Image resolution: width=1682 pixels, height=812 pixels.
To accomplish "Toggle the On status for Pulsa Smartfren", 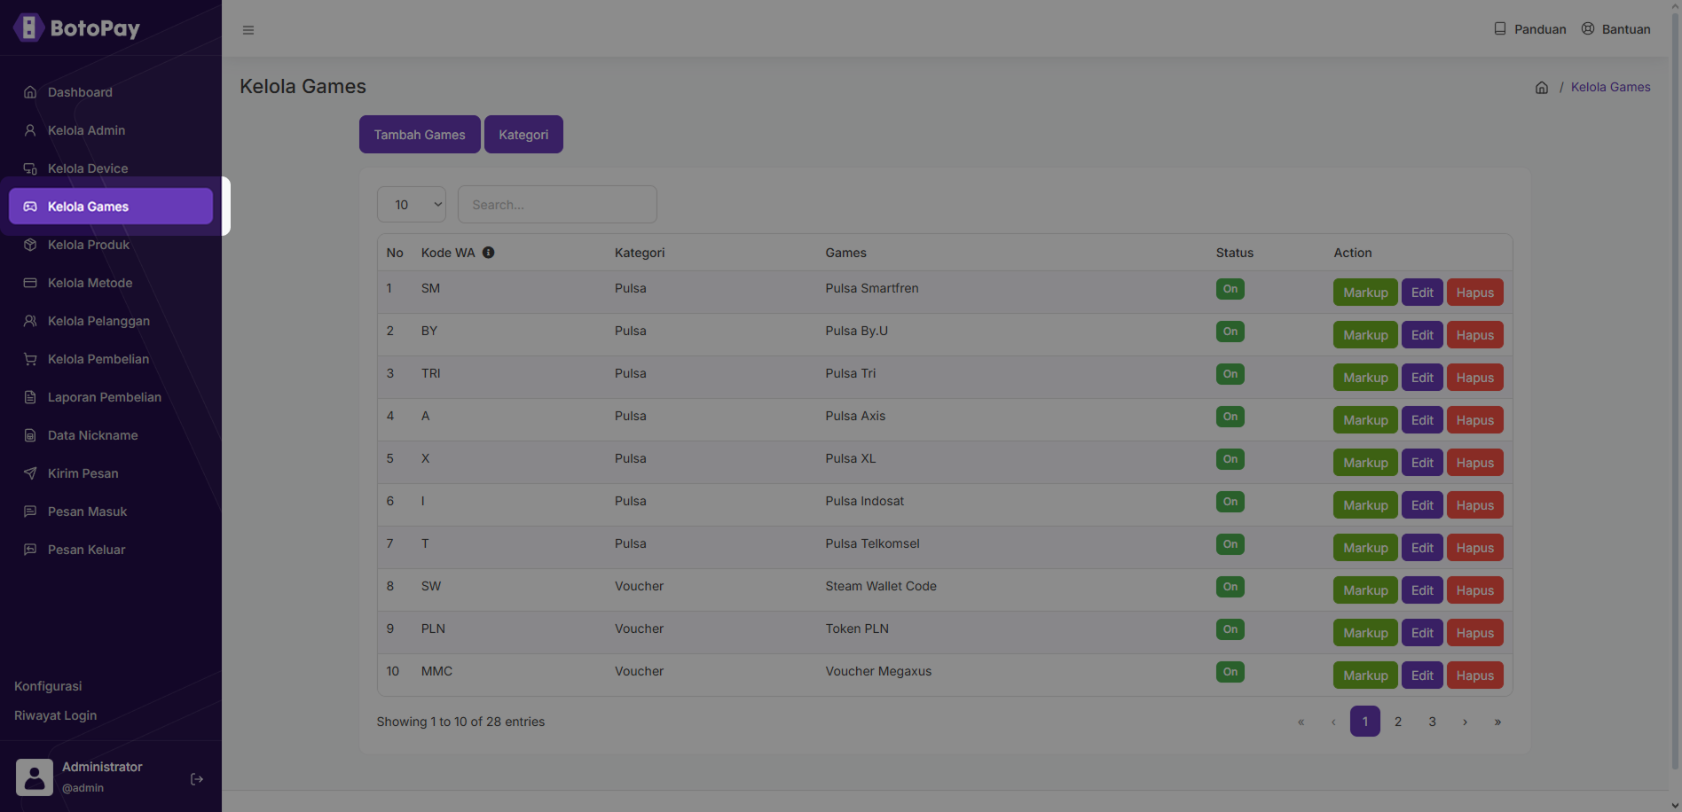I will coord(1230,289).
